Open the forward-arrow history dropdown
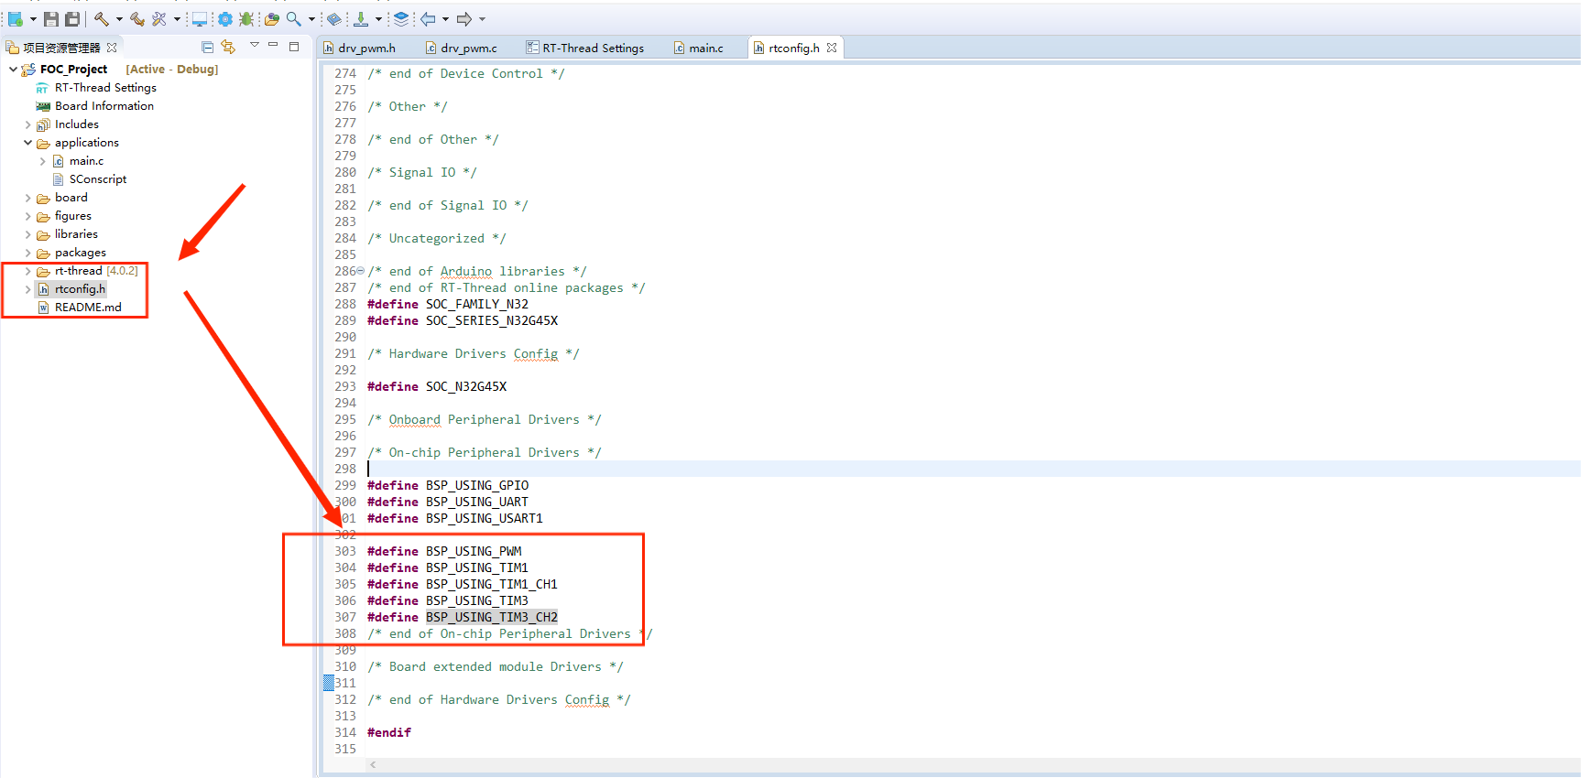This screenshot has height=778, width=1581. click(482, 19)
